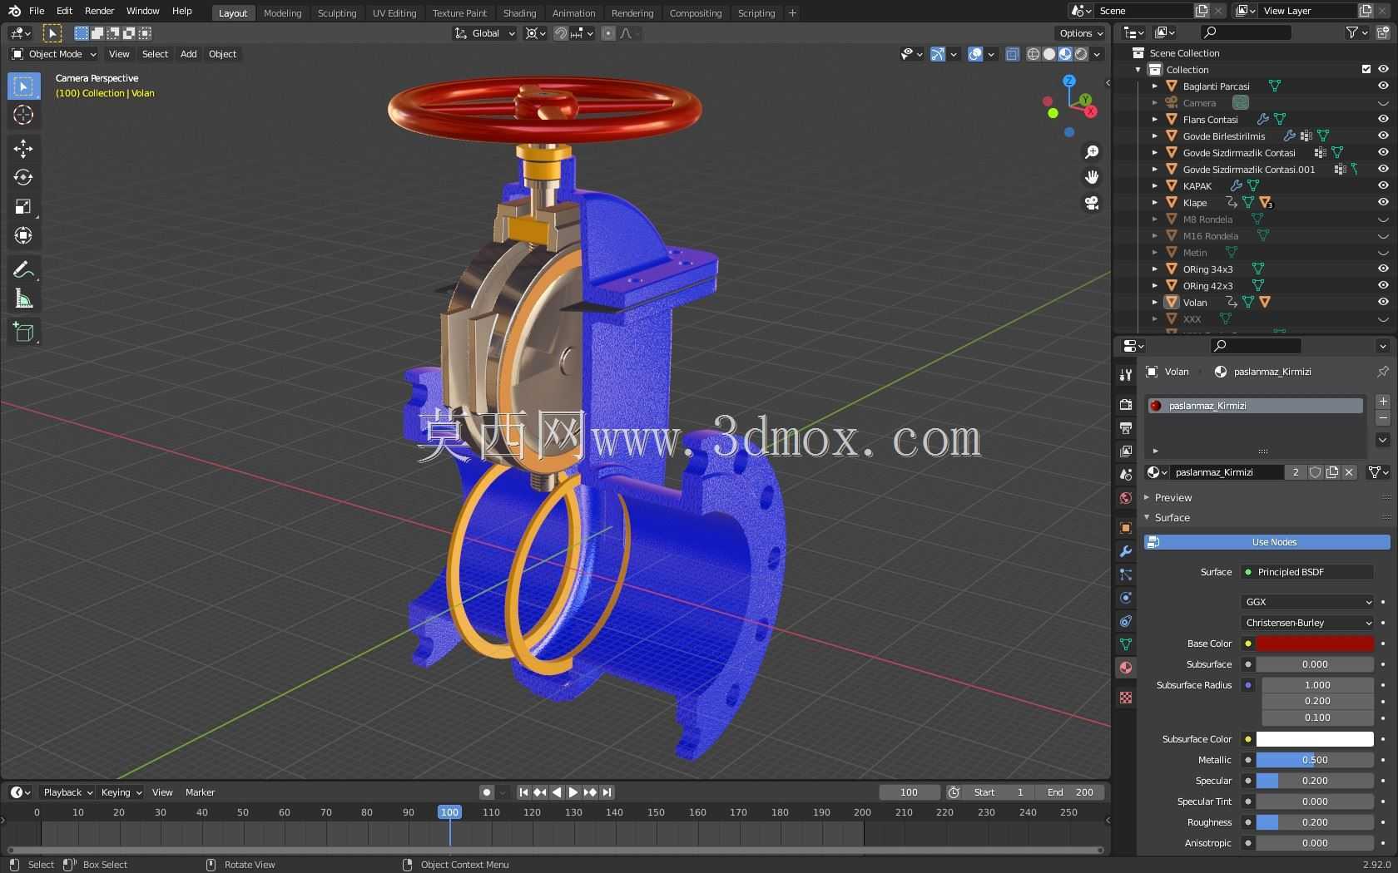Open the Keying dropdown in timeline
Image resolution: width=1398 pixels, height=873 pixels.
[121, 792]
